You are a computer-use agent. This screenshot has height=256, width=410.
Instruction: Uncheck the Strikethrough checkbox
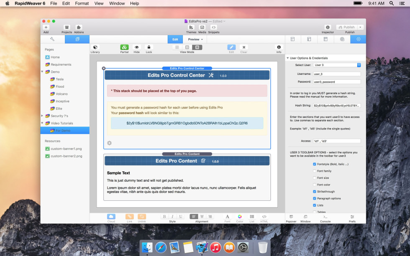[315, 192]
